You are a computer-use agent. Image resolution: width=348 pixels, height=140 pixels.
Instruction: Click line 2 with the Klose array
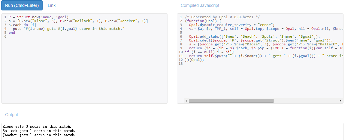click(78, 21)
